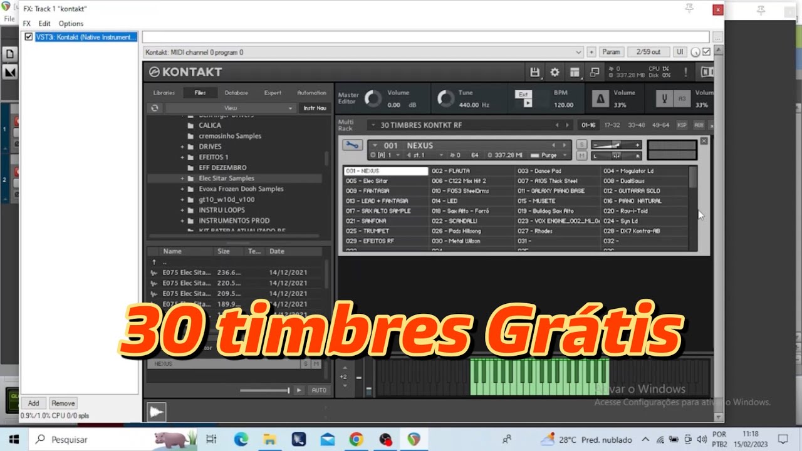Click the UI button
Viewport: 802px width, 451px height.
pos(680,52)
